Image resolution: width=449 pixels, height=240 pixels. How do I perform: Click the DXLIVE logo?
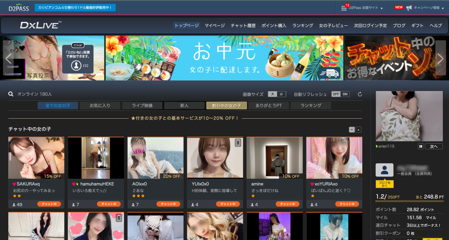click(41, 25)
